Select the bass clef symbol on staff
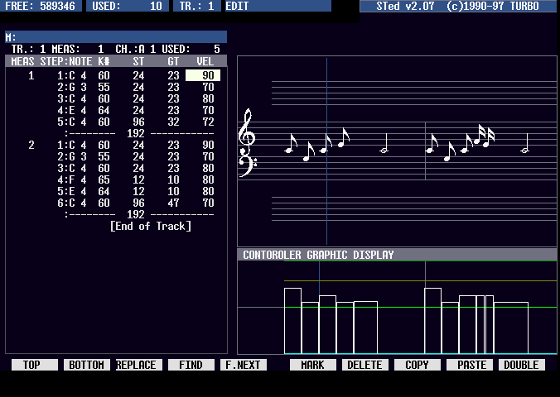Viewport: 560px width, 397px height. [x=248, y=164]
